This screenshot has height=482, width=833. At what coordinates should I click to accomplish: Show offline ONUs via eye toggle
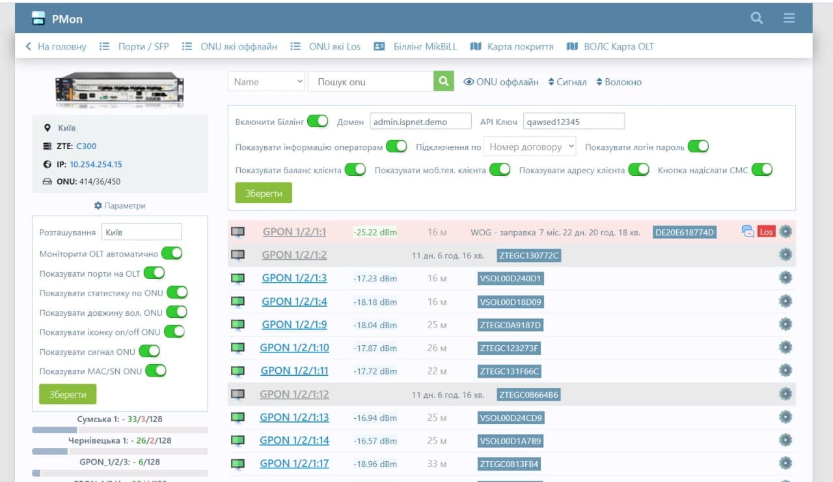pos(500,82)
